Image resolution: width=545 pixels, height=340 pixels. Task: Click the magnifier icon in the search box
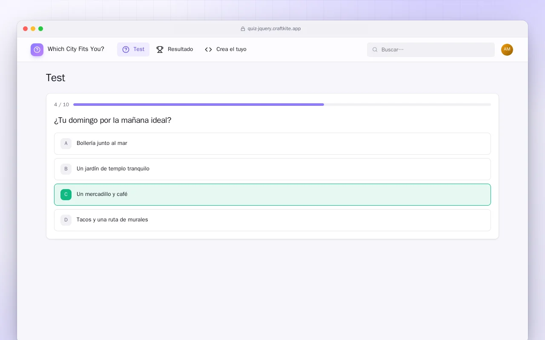tap(375, 50)
